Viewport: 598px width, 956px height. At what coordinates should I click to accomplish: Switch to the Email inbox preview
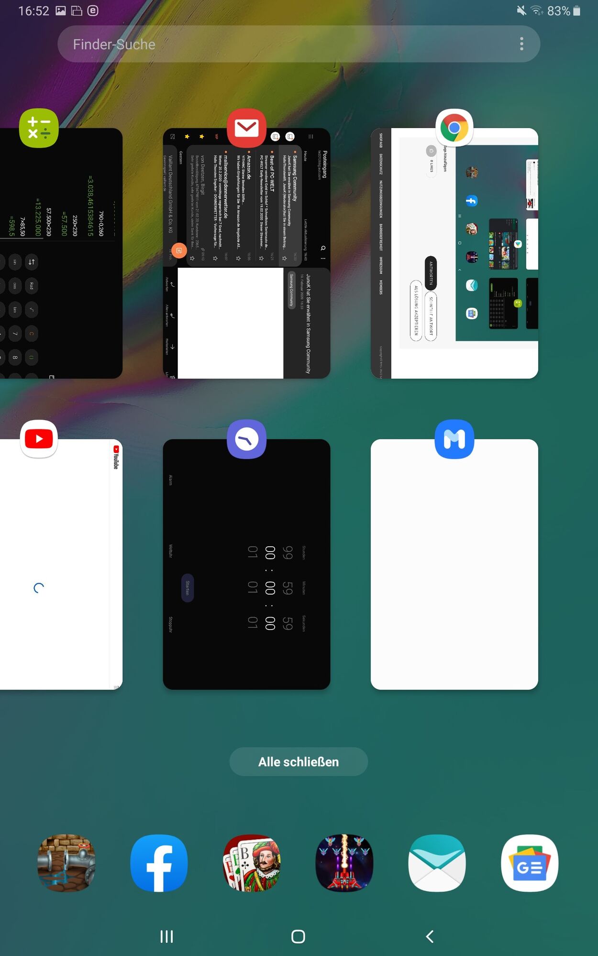click(246, 253)
